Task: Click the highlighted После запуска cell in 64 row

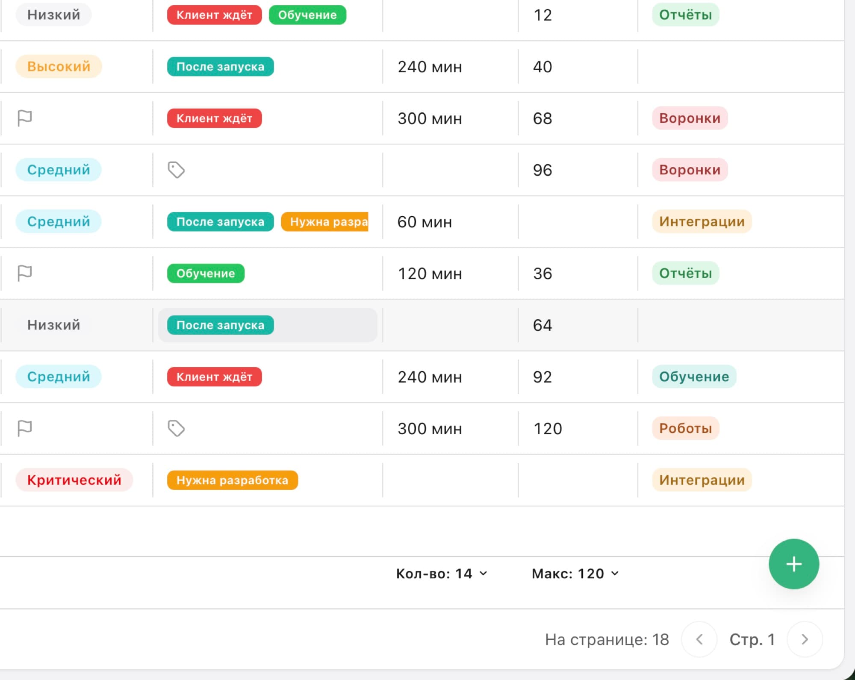Action: click(268, 325)
